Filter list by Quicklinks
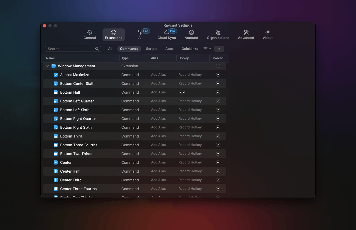Viewport: 356px width, 230px height. coord(190,49)
